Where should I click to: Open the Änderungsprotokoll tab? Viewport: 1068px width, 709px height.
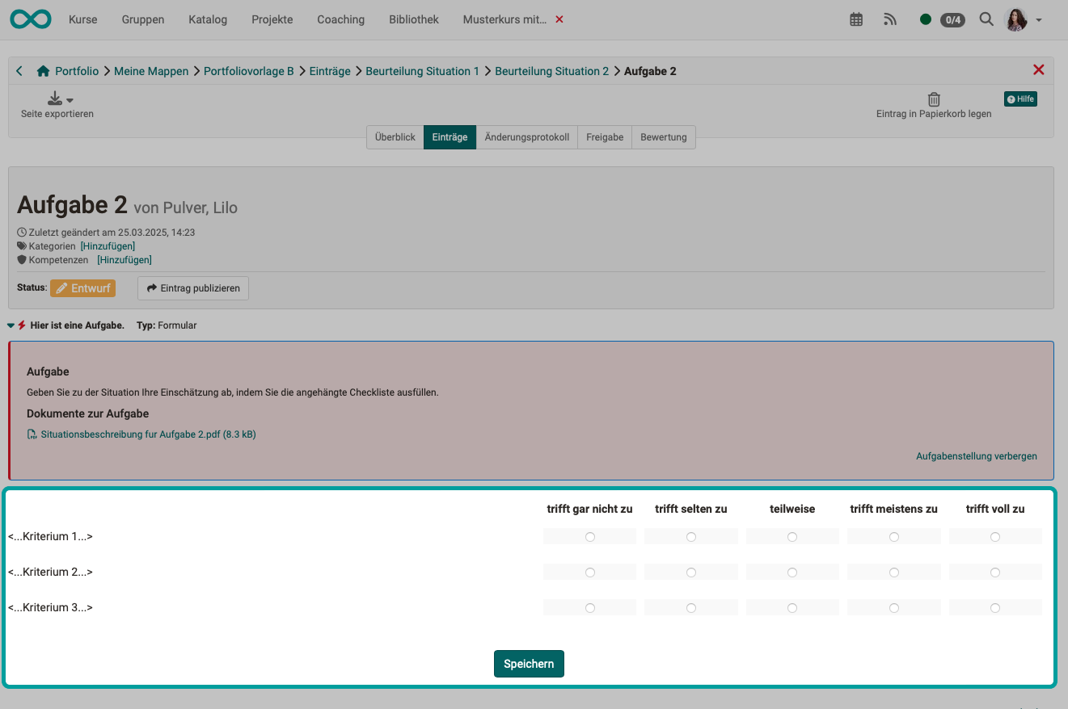point(526,136)
